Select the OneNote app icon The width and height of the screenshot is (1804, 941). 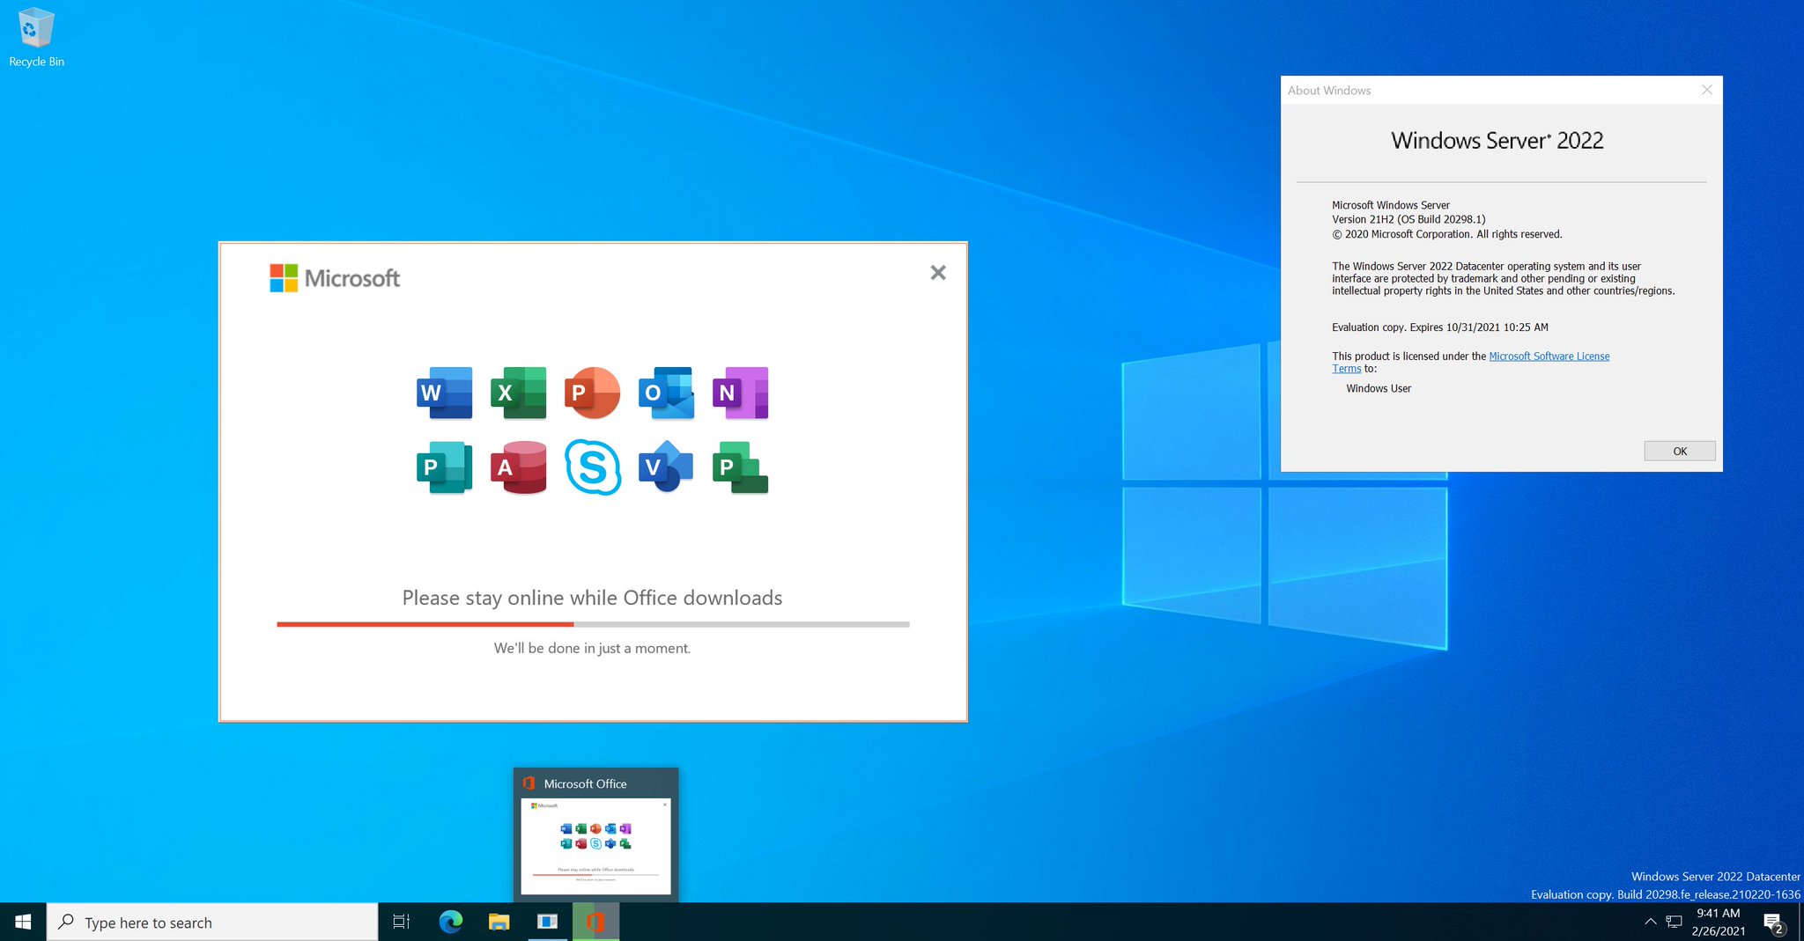740,393
